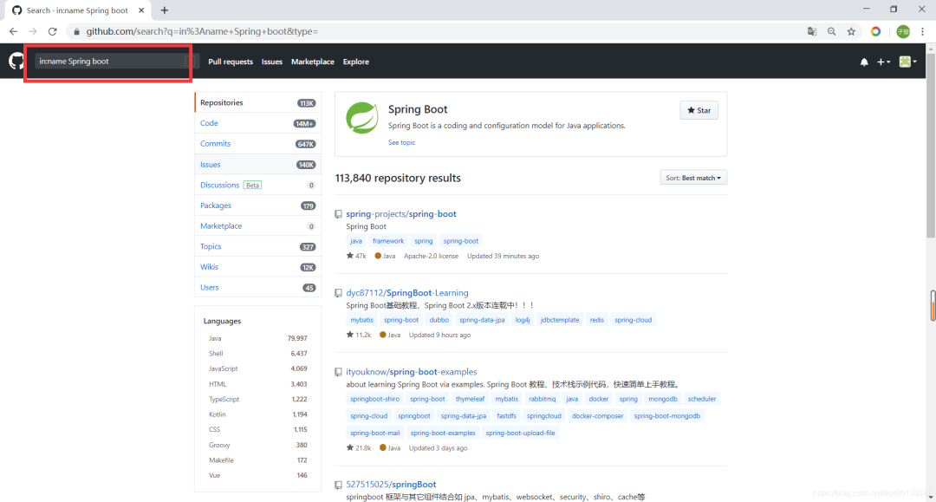
Task: Open the translate page icon
Action: click(812, 31)
